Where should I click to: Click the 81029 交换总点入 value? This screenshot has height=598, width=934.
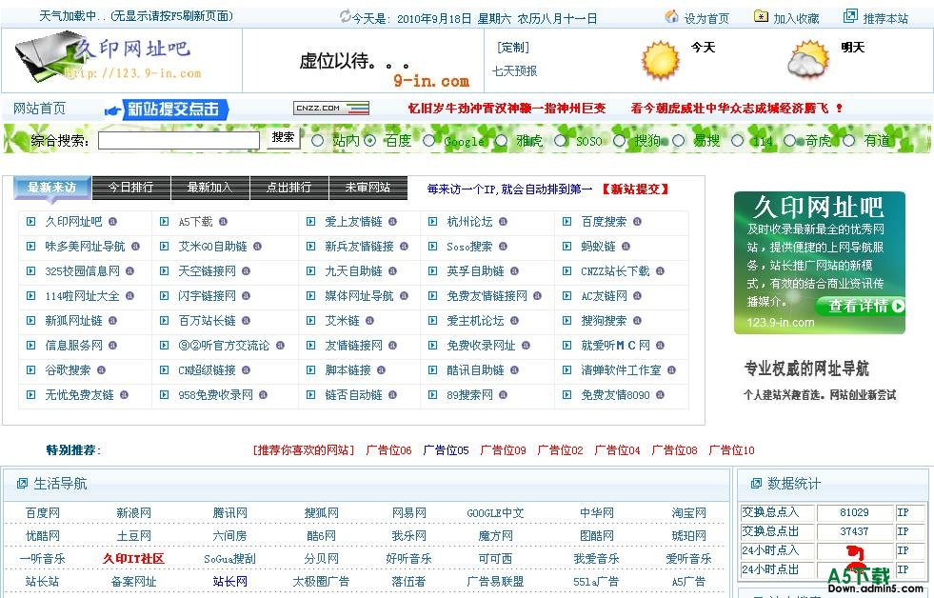(854, 512)
